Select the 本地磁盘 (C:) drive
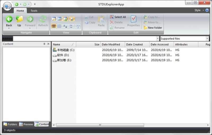 64,50
